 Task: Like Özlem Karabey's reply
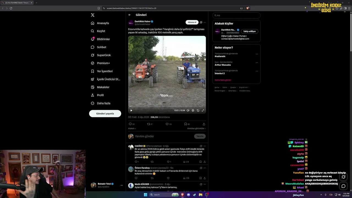click(x=168, y=178)
